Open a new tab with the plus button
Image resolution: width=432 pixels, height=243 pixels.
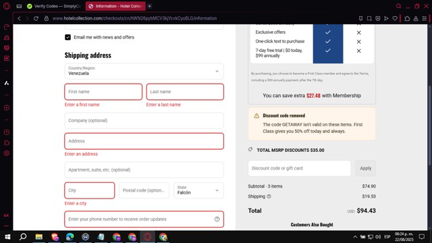point(150,6)
